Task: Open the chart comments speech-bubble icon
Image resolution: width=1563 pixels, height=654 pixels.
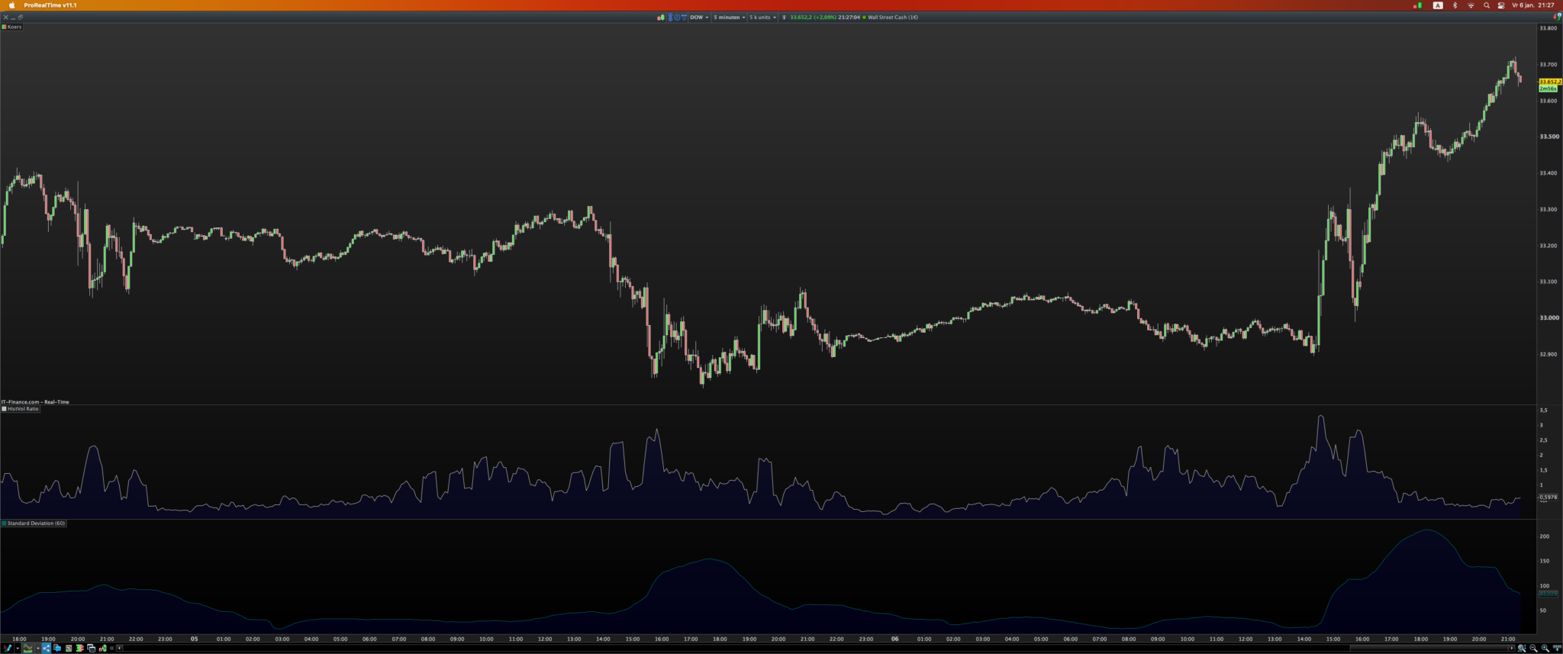Action: pyautogui.click(x=57, y=648)
